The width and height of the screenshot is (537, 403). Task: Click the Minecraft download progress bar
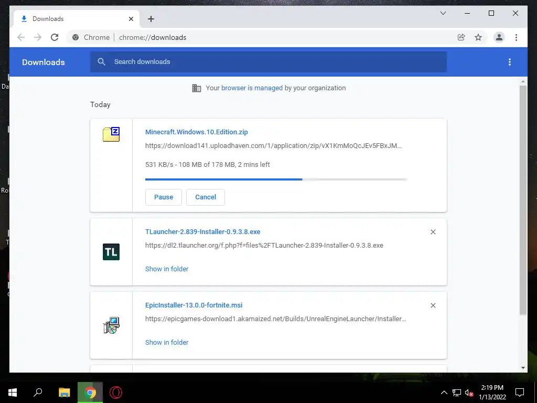276,179
